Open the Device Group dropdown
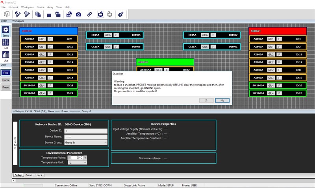315x188 pixels. pyautogui.click(x=86, y=143)
